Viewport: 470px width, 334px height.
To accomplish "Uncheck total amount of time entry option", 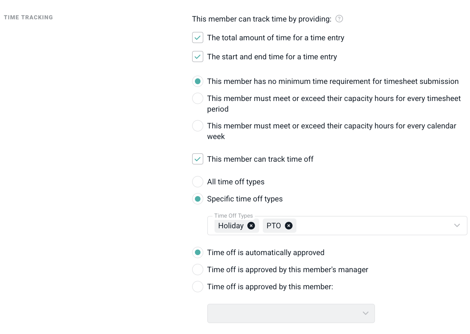I will point(198,38).
